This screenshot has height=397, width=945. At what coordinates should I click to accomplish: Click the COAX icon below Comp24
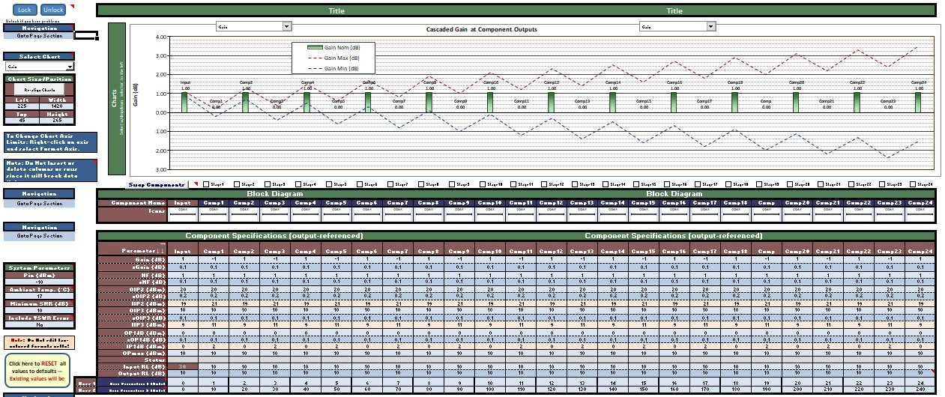coord(921,213)
